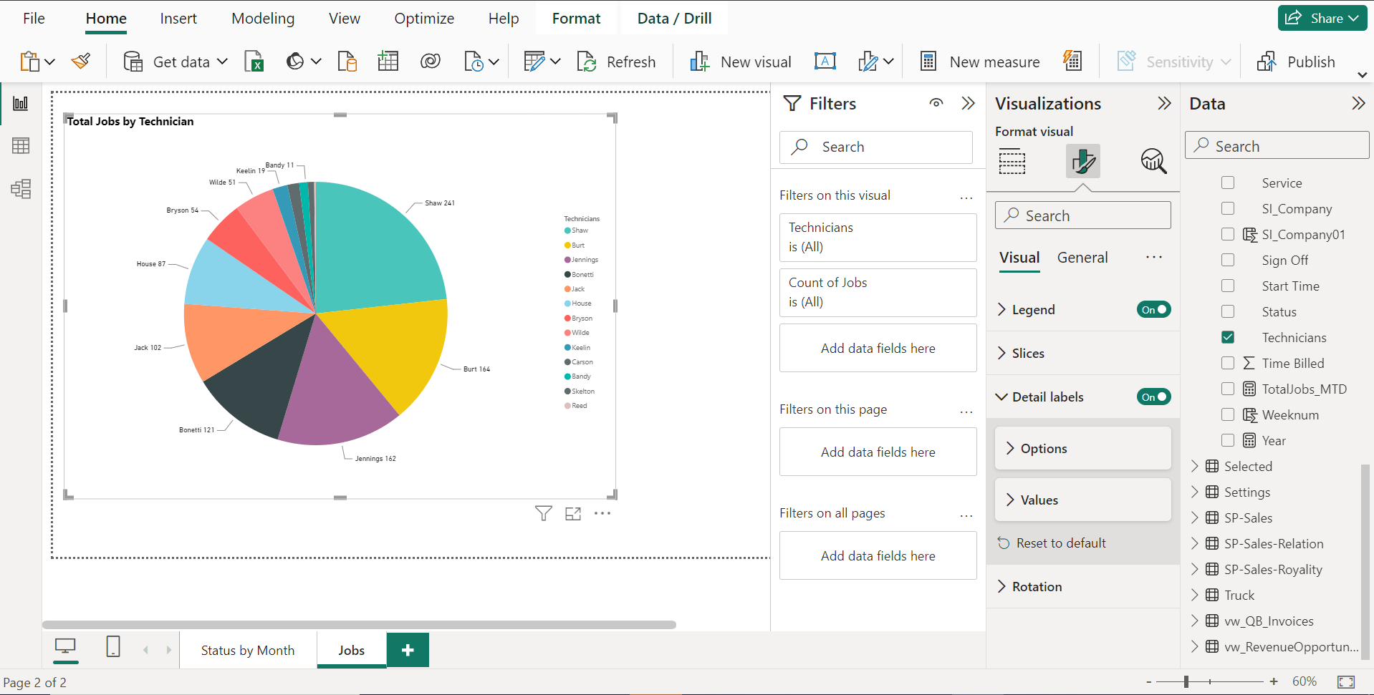Click the Transform data icon
Screen dimensions: 1374x695
coord(534,62)
